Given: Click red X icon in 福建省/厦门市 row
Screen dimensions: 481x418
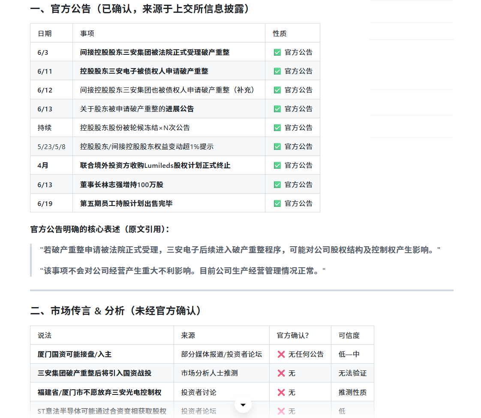Looking at the screenshot, I should tap(281, 393).
